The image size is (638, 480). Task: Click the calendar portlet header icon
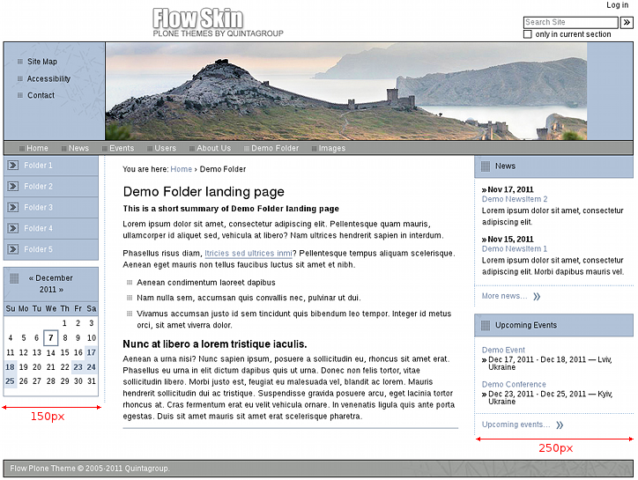(13, 278)
